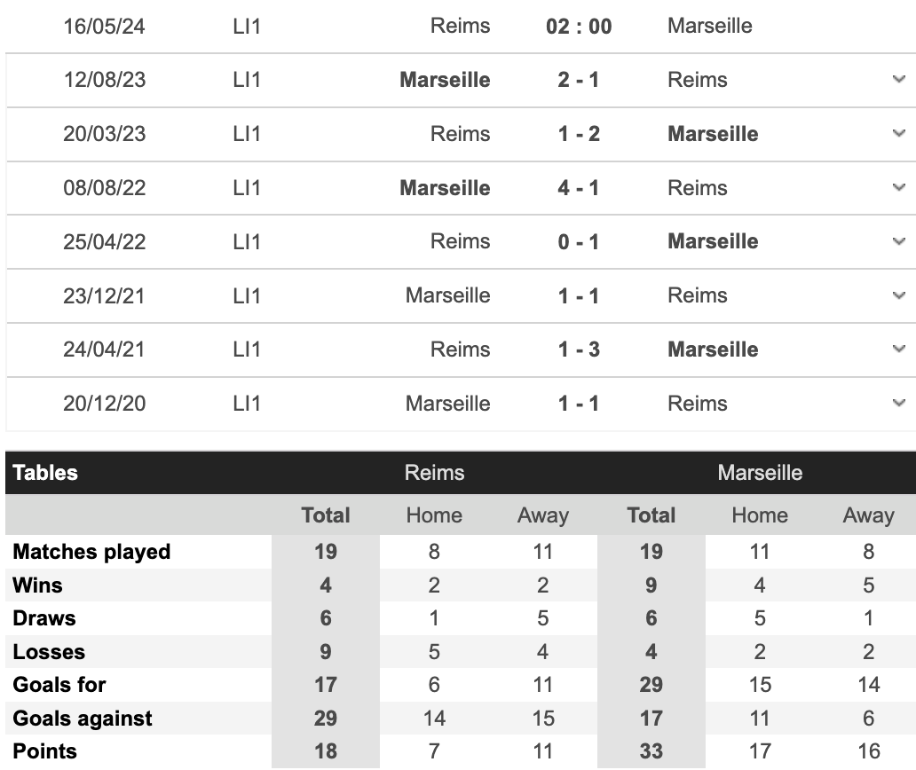Click the Matches played row label
Screen dimensions: 916x770
[91, 552]
